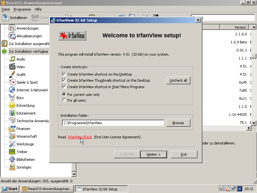Click the IrfanView logo in setup dialog

click(x=72, y=35)
